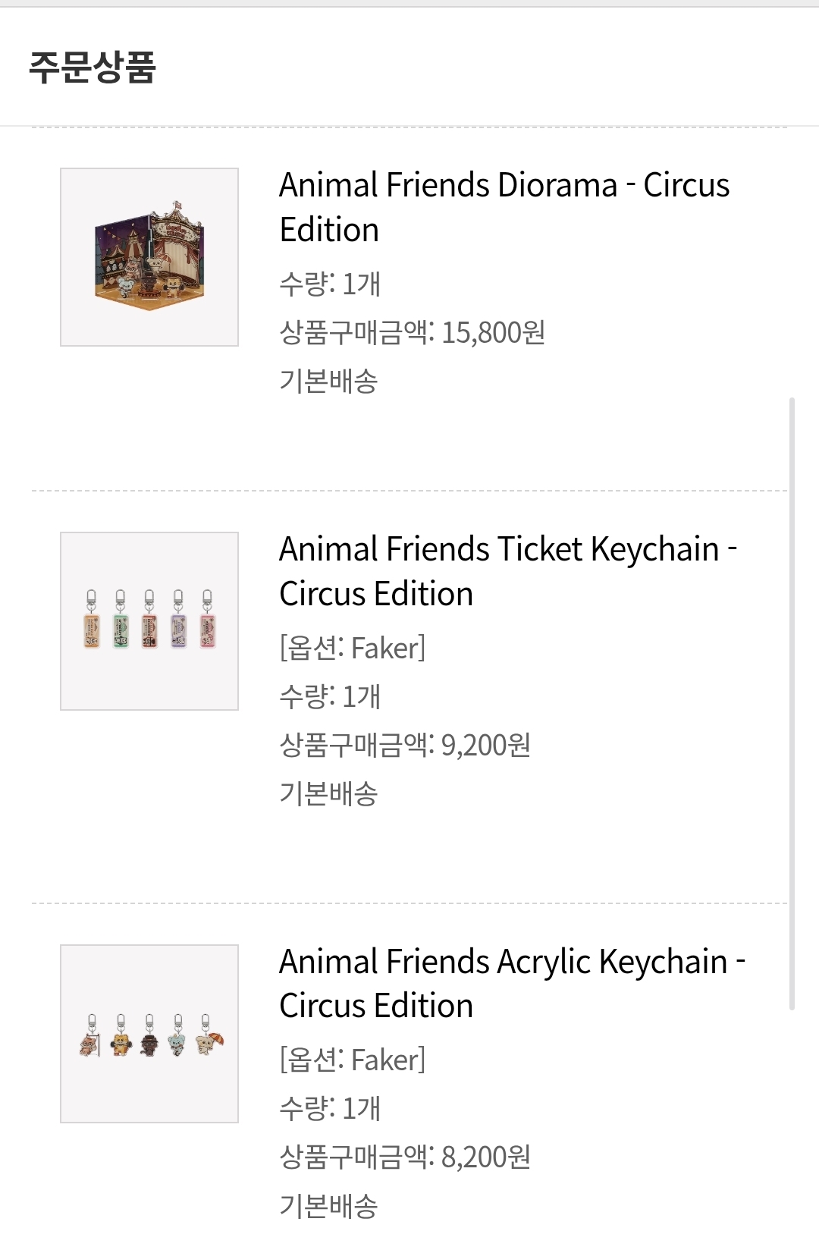Tap 기본배송 under the Ticket Keychain
819x1250 pixels.
click(328, 794)
